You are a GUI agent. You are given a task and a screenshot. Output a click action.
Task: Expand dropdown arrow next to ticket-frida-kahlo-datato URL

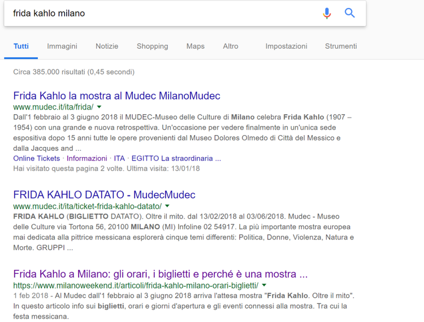pyautogui.click(x=167, y=206)
